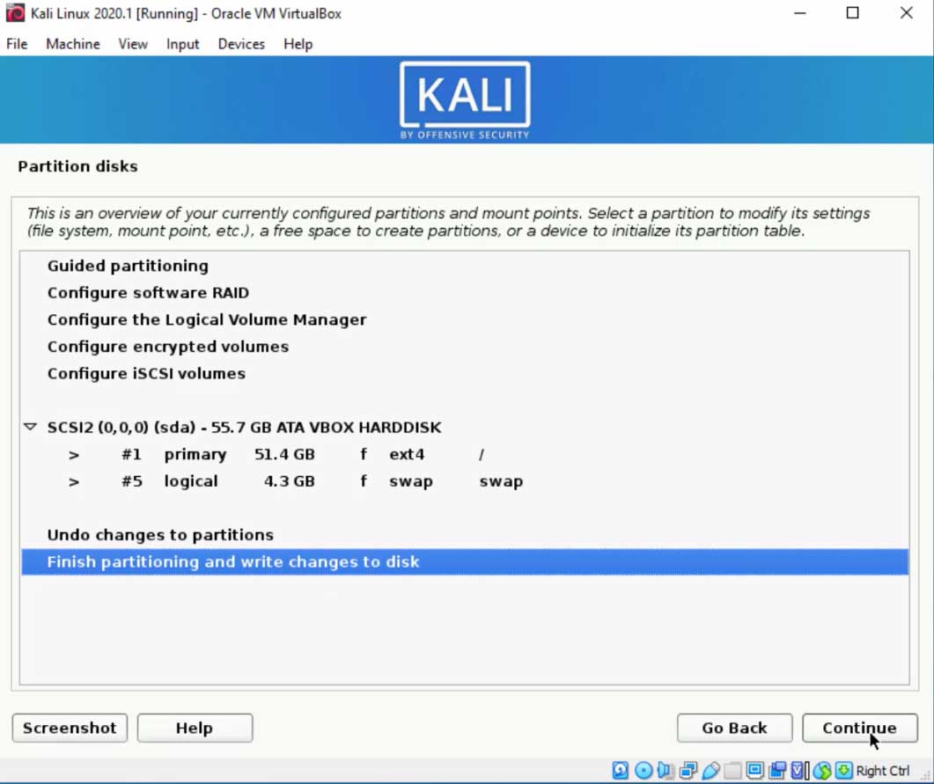Click the CPU virtualization indicator icon
The height and width of the screenshot is (784, 934).
point(800,770)
